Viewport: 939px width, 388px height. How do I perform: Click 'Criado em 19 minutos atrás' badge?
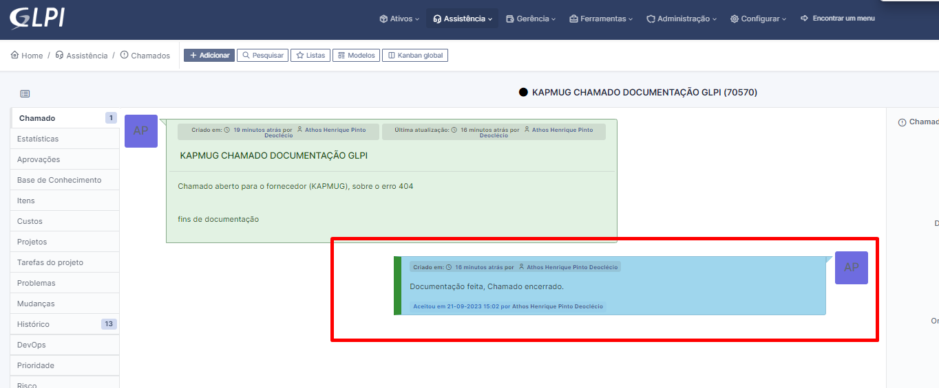coord(277,132)
